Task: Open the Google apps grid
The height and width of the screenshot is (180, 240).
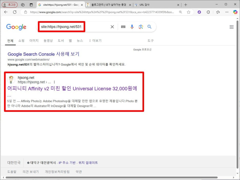Action: click(x=232, y=27)
